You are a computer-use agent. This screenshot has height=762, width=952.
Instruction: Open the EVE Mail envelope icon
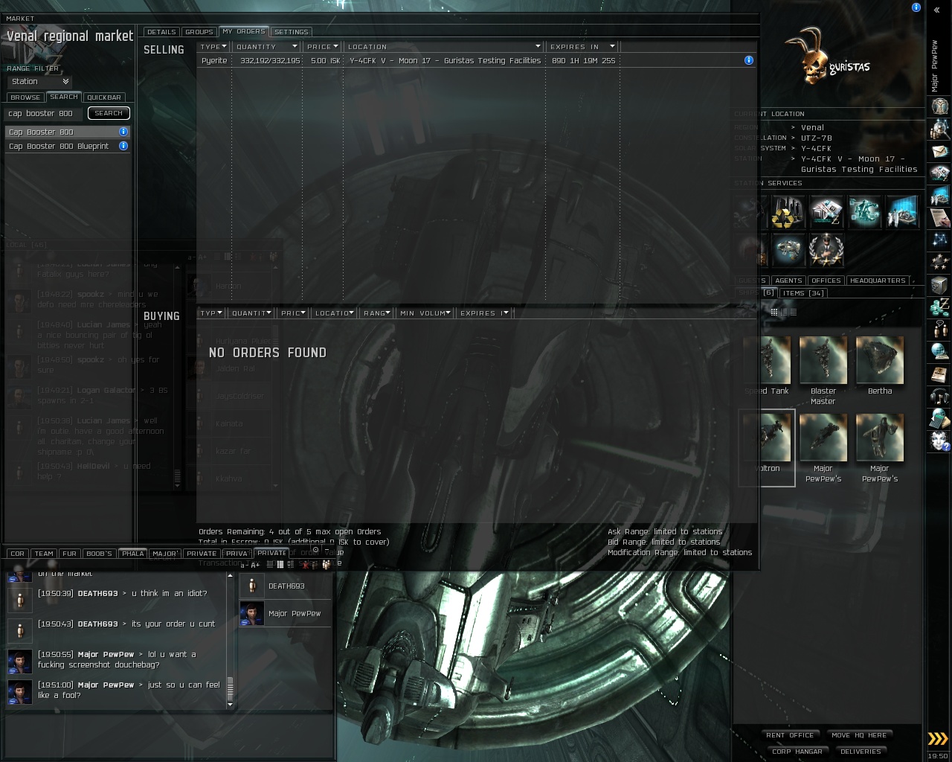click(x=939, y=152)
